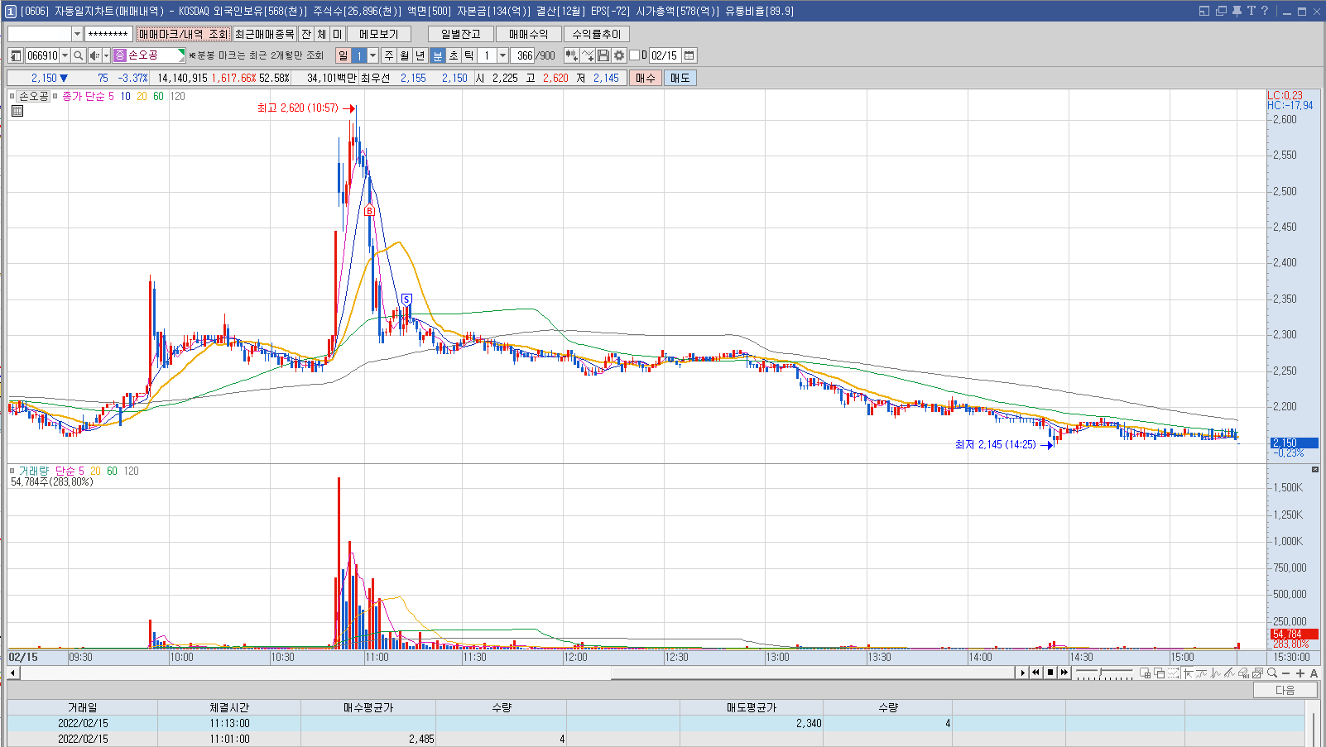Image resolution: width=1326 pixels, height=747 pixels.
Task: Open the account number dropdown arrow
Action: (77, 34)
